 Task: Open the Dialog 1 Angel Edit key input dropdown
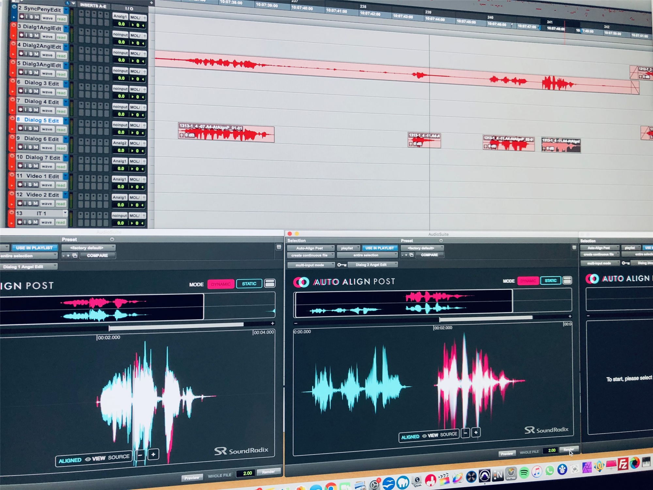pyautogui.click(x=28, y=267)
